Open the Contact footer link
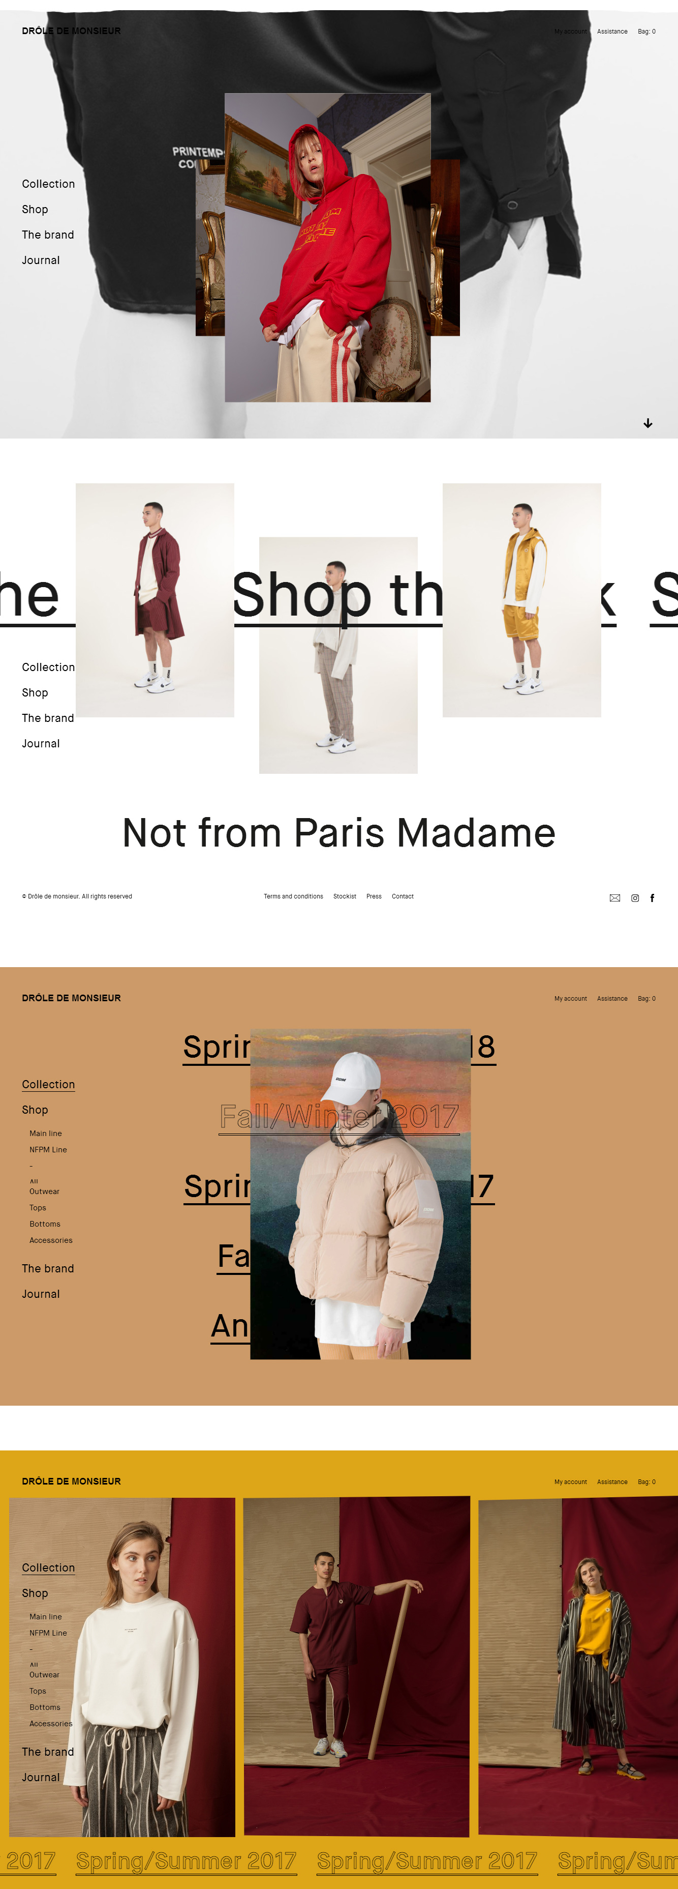This screenshot has height=1889, width=678. click(403, 896)
